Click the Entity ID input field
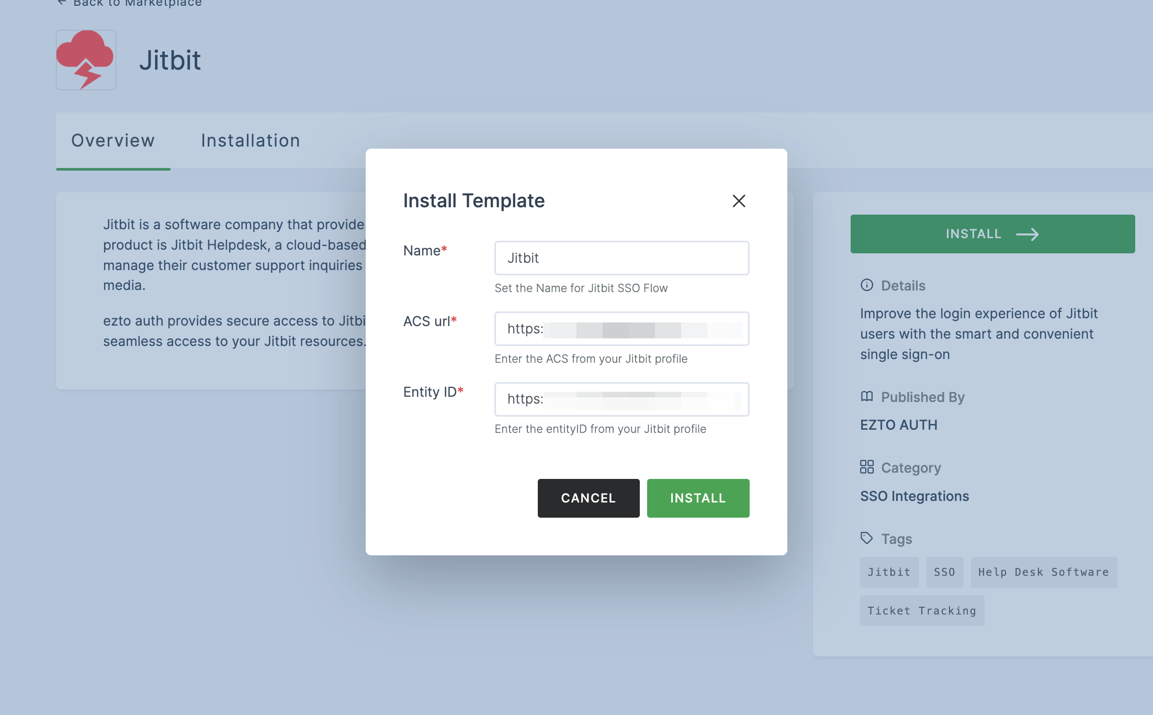This screenshot has width=1153, height=715. 622,399
